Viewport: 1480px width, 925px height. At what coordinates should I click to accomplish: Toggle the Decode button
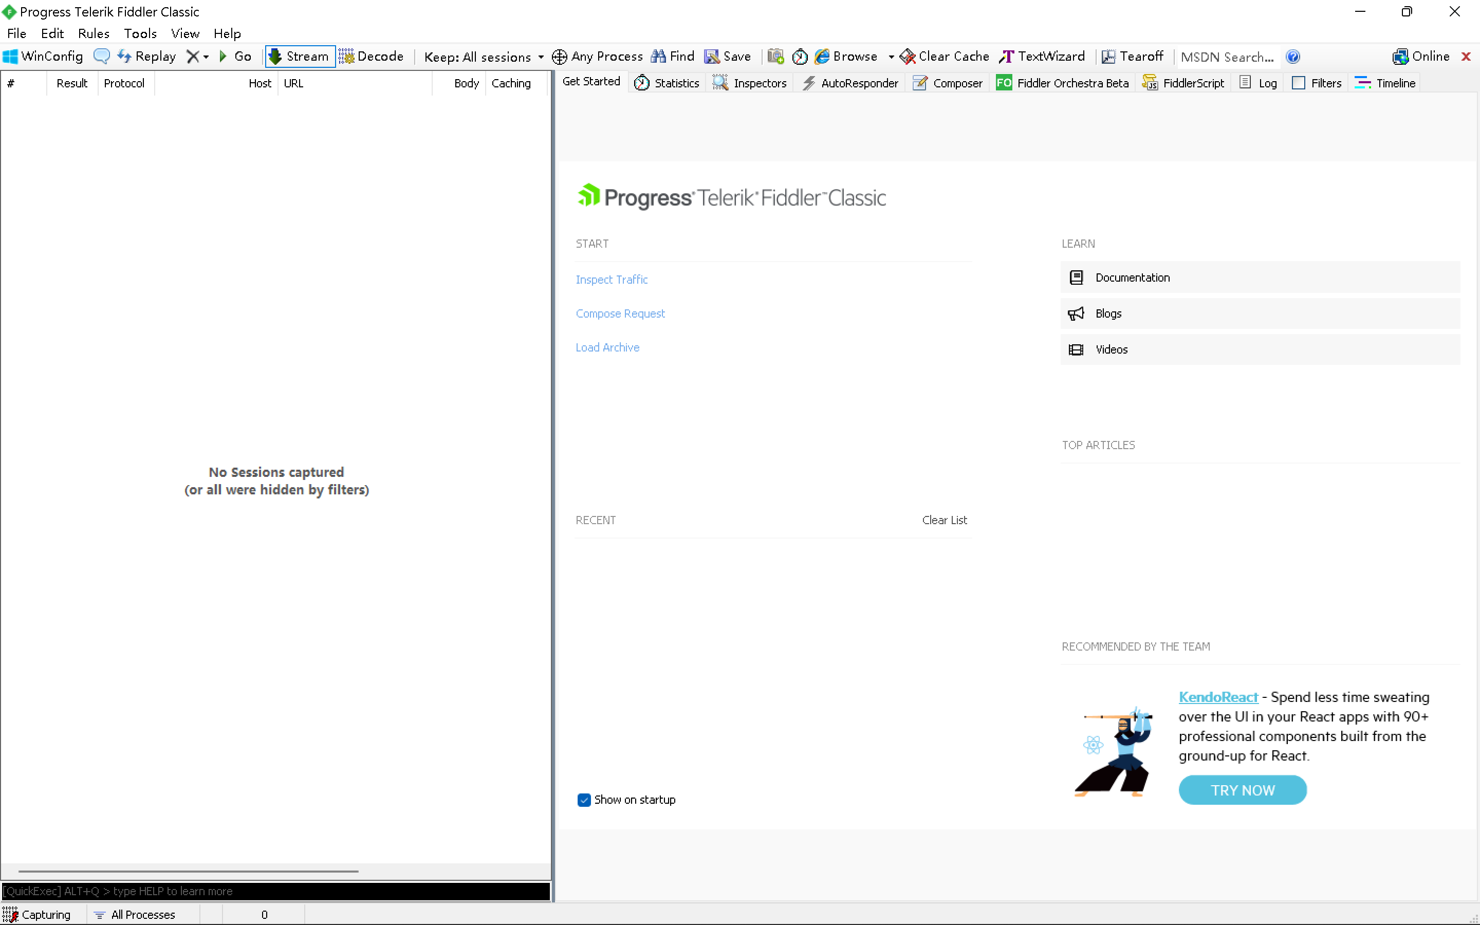371,57
